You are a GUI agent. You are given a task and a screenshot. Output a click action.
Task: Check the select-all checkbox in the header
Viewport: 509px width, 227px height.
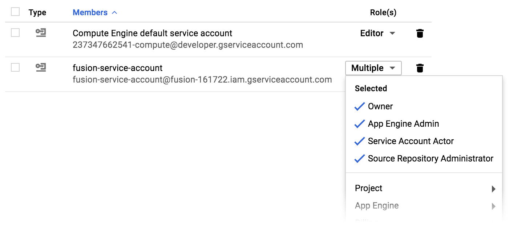pos(15,12)
